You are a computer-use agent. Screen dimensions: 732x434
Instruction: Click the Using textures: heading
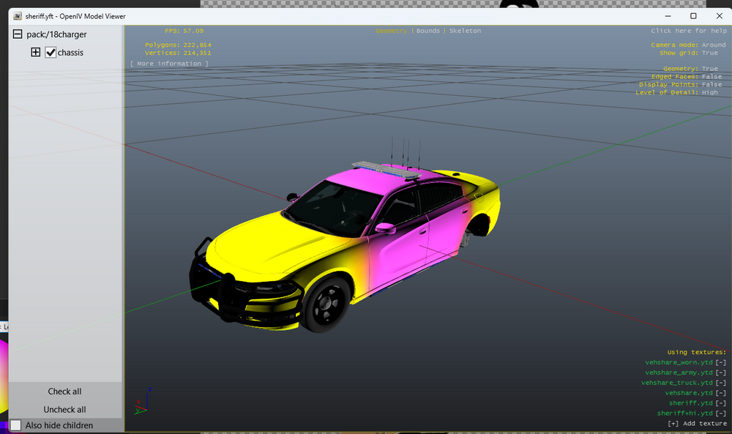[x=697, y=352]
